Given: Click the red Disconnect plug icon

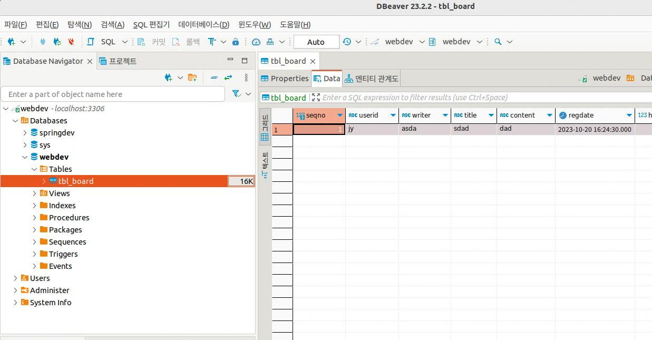Looking at the screenshot, I should coord(71,42).
